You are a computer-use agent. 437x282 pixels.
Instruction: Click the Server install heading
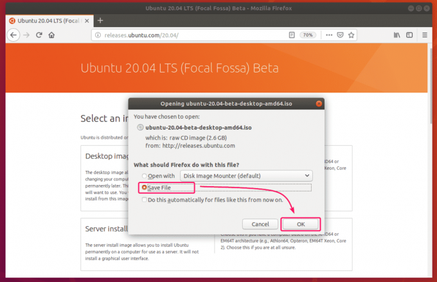107,229
